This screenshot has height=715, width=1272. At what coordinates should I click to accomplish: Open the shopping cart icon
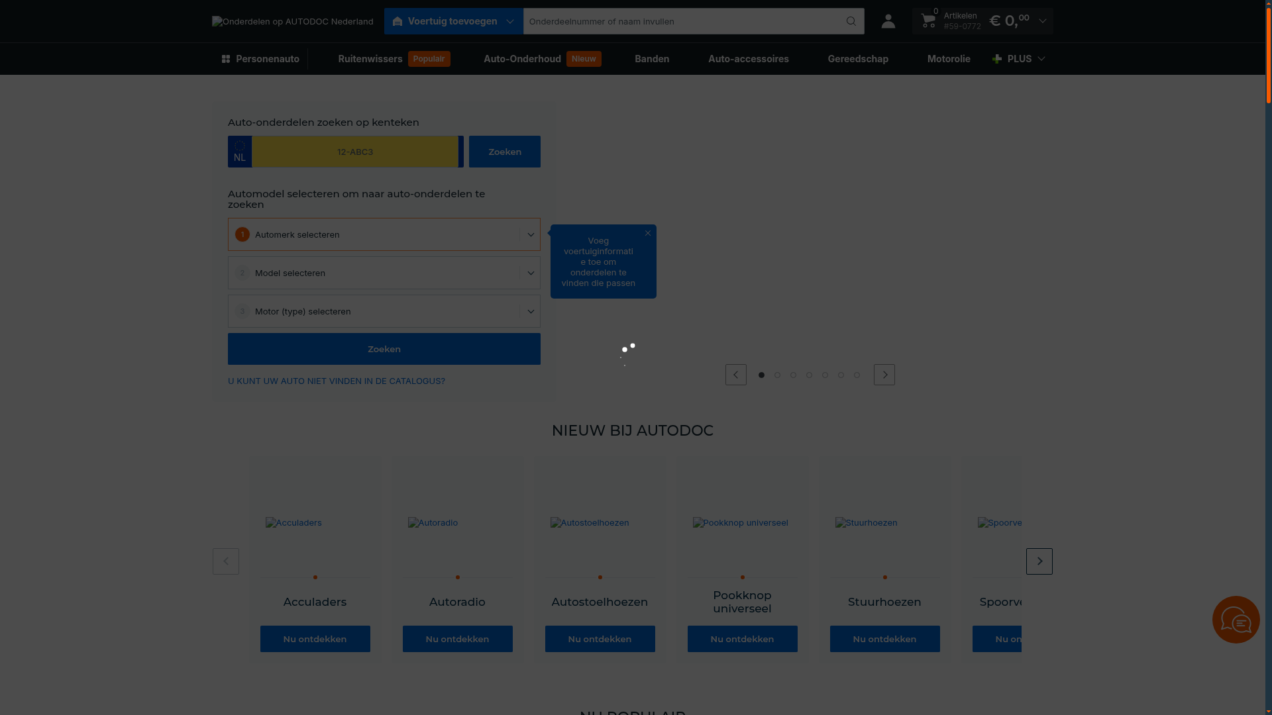pyautogui.click(x=928, y=21)
